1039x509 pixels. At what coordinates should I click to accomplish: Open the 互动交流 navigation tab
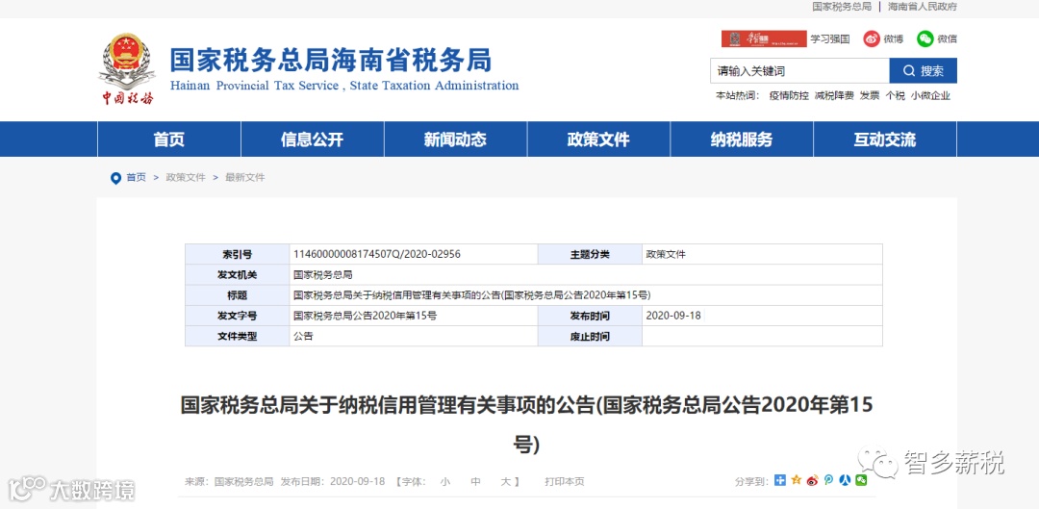885,140
